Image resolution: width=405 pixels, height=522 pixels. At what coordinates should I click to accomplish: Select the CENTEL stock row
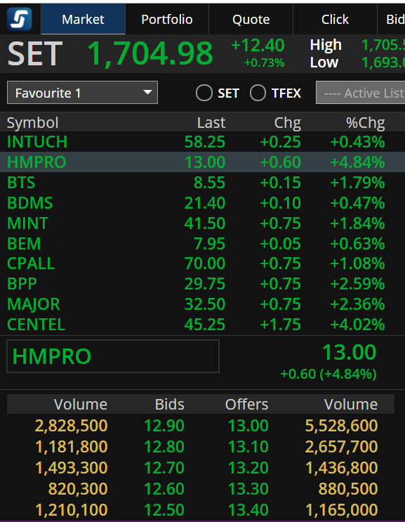202,325
